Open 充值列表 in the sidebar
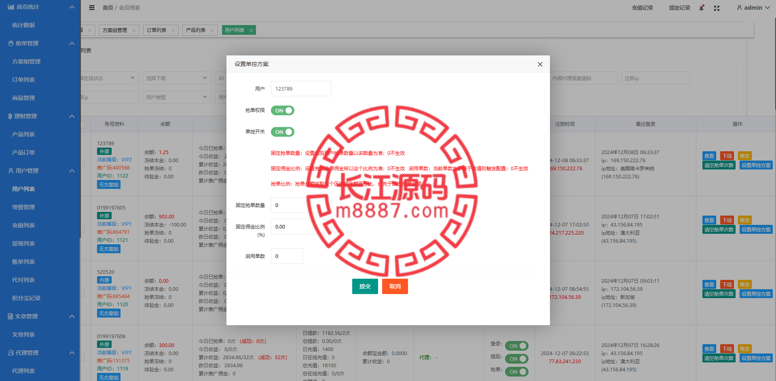This screenshot has height=381, width=776. 23,225
